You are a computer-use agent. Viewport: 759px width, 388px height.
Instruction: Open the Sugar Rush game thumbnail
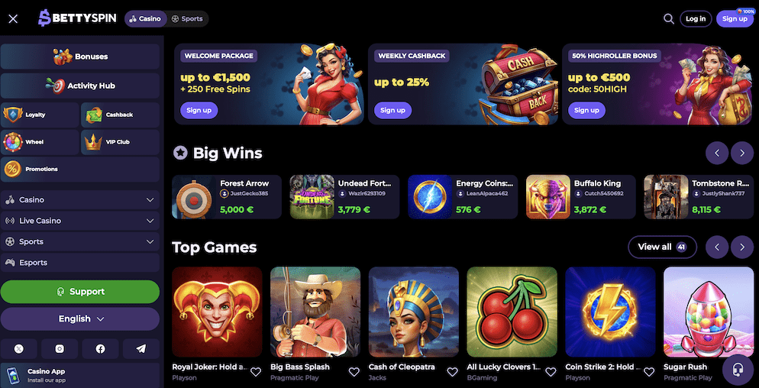tap(708, 312)
